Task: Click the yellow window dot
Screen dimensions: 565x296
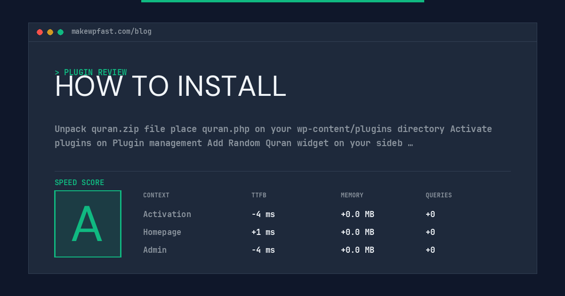Action: click(50, 32)
